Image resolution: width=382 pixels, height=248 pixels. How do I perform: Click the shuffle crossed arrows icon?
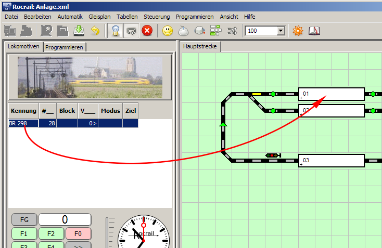[x=232, y=31]
